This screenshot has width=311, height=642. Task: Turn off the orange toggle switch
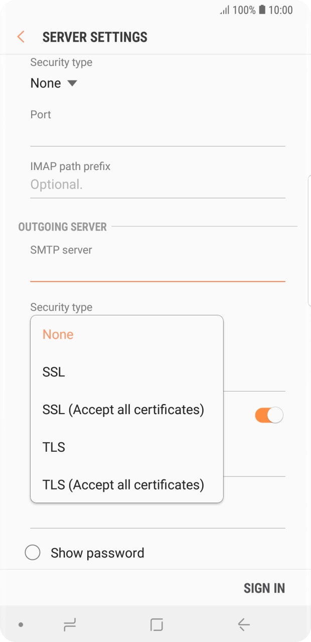tap(269, 415)
